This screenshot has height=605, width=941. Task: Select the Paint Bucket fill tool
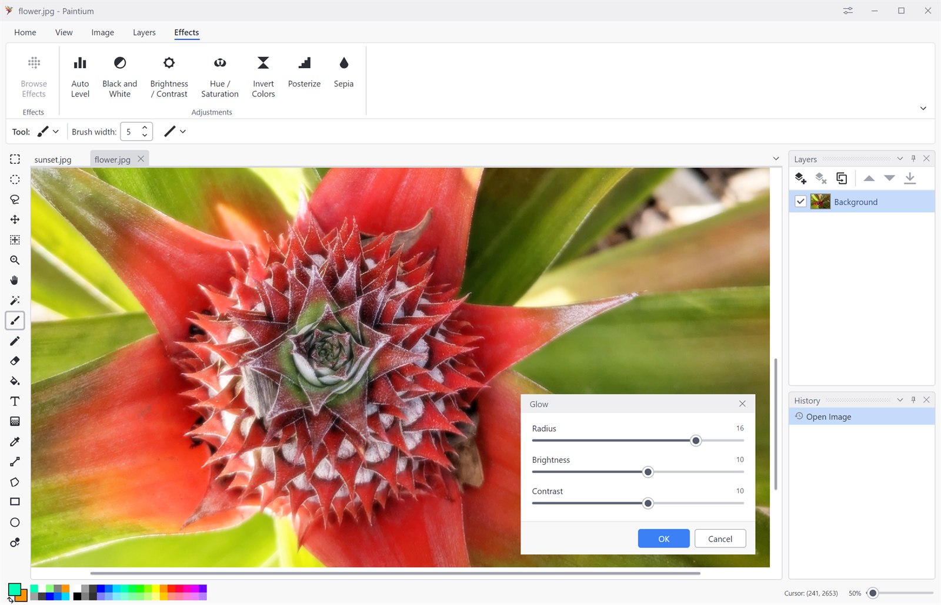tap(15, 381)
